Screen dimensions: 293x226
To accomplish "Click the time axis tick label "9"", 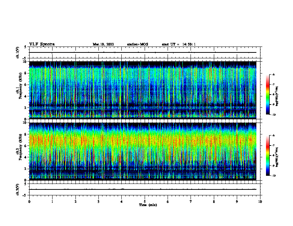I will 237,202.
